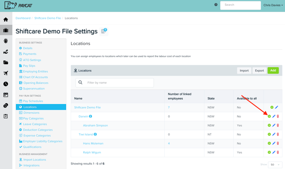Add sub-location under Darwin row
This screenshot has height=169, width=285.
tap(269, 116)
